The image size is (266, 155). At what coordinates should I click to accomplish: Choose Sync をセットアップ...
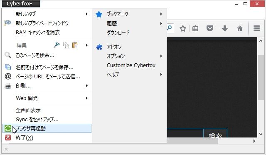click(x=47, y=120)
